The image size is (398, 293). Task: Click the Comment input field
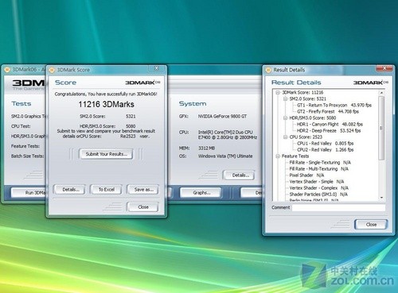338,208
